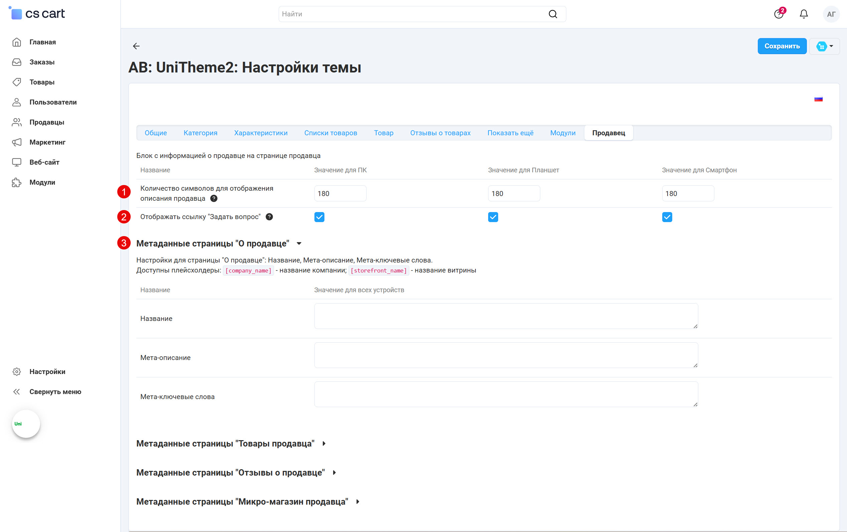Go back with the left arrow icon
Image resolution: width=847 pixels, height=532 pixels.
click(x=136, y=46)
